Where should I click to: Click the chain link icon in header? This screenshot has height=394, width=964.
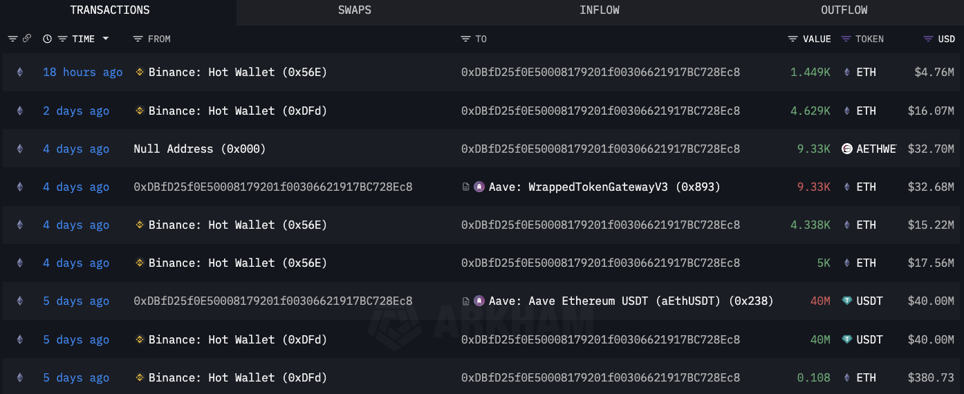point(27,39)
